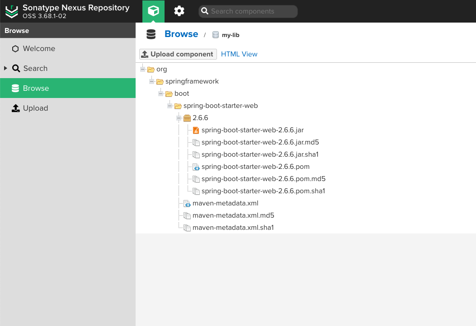Click the spring-boot-starter-web folder icon
Viewport: 476px width, 326px height.
(x=178, y=106)
